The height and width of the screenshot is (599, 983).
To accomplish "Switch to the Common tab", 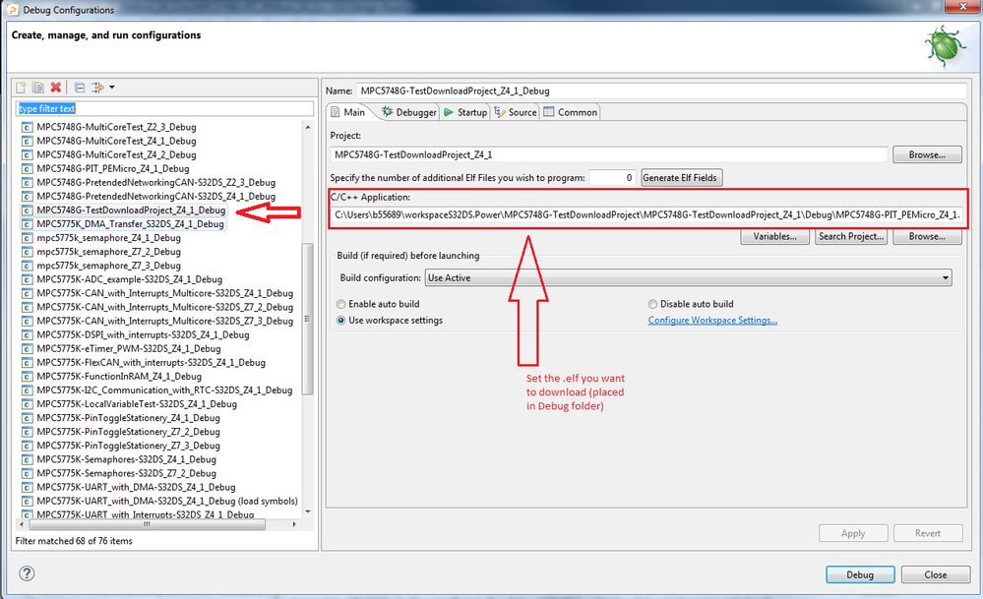I will [571, 112].
